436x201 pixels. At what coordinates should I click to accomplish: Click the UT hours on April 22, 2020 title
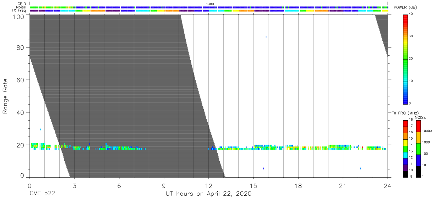[x=208, y=194]
